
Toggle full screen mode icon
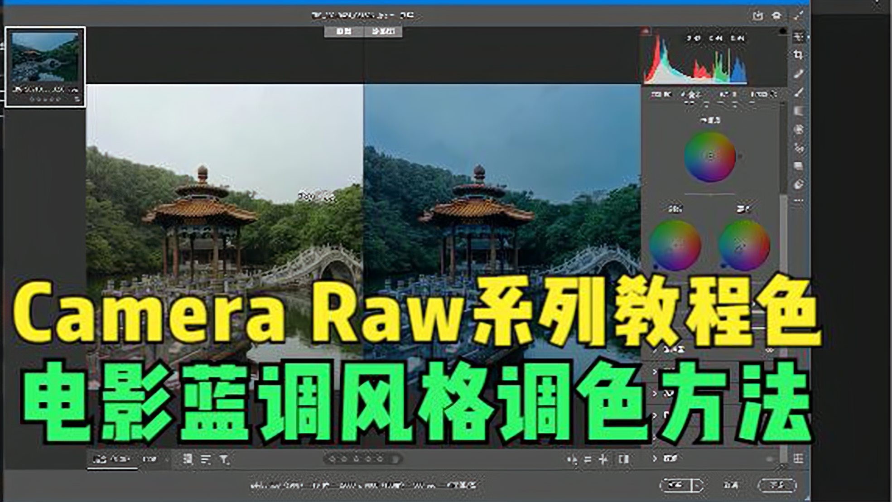point(799,15)
